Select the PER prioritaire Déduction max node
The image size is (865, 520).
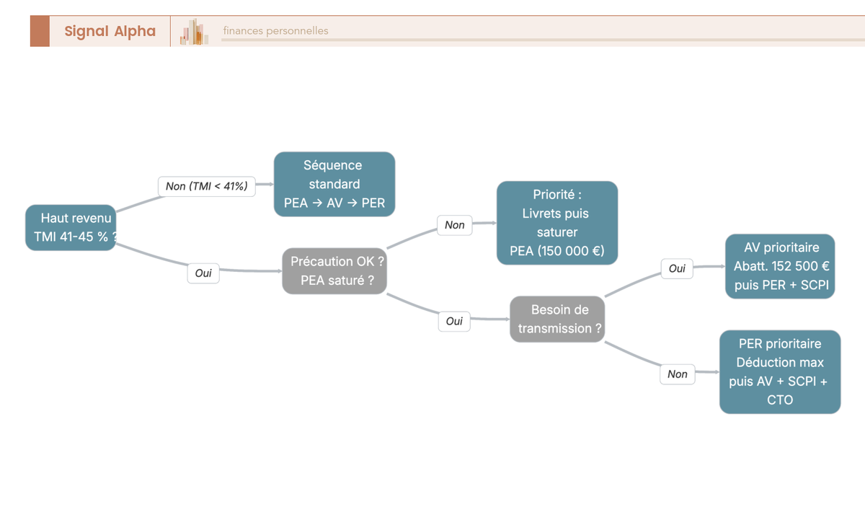pos(780,372)
